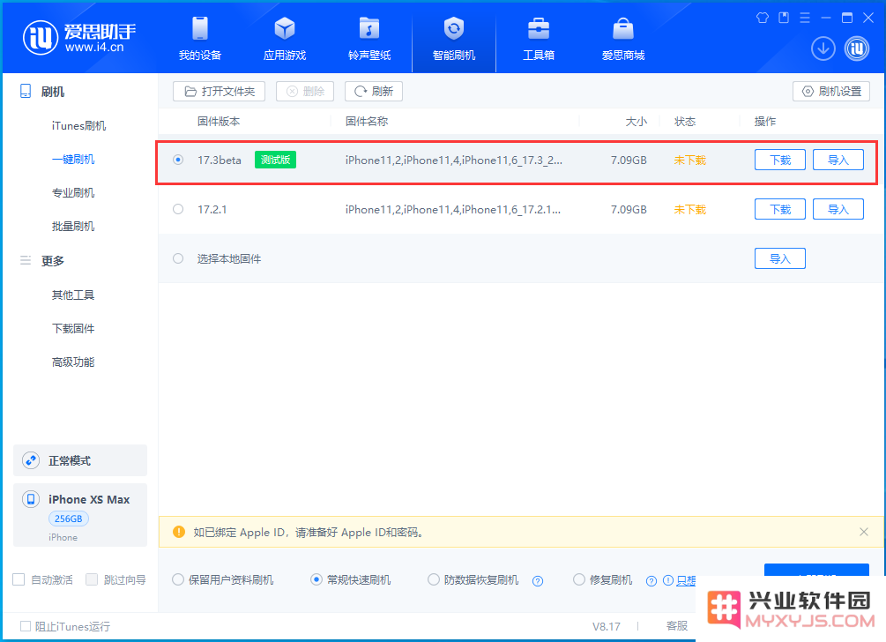886x642 pixels.
Task: Enable the 跳过向导 checkbox
Action: [92, 580]
